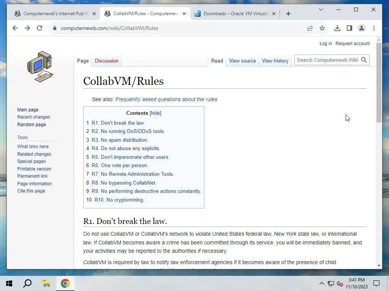
Task: Open Chrome downloads tray icon
Action: (337, 28)
